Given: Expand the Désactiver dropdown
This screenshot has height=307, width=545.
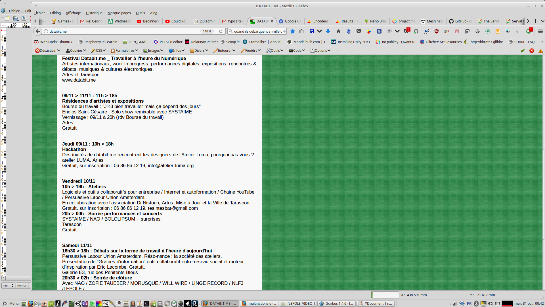Looking at the screenshot, I should click(x=48, y=51).
